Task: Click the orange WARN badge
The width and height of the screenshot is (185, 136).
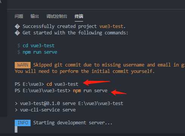Action: pos(23,65)
